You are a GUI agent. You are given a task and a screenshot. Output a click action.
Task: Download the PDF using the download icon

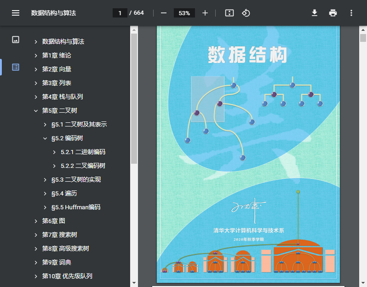click(315, 13)
